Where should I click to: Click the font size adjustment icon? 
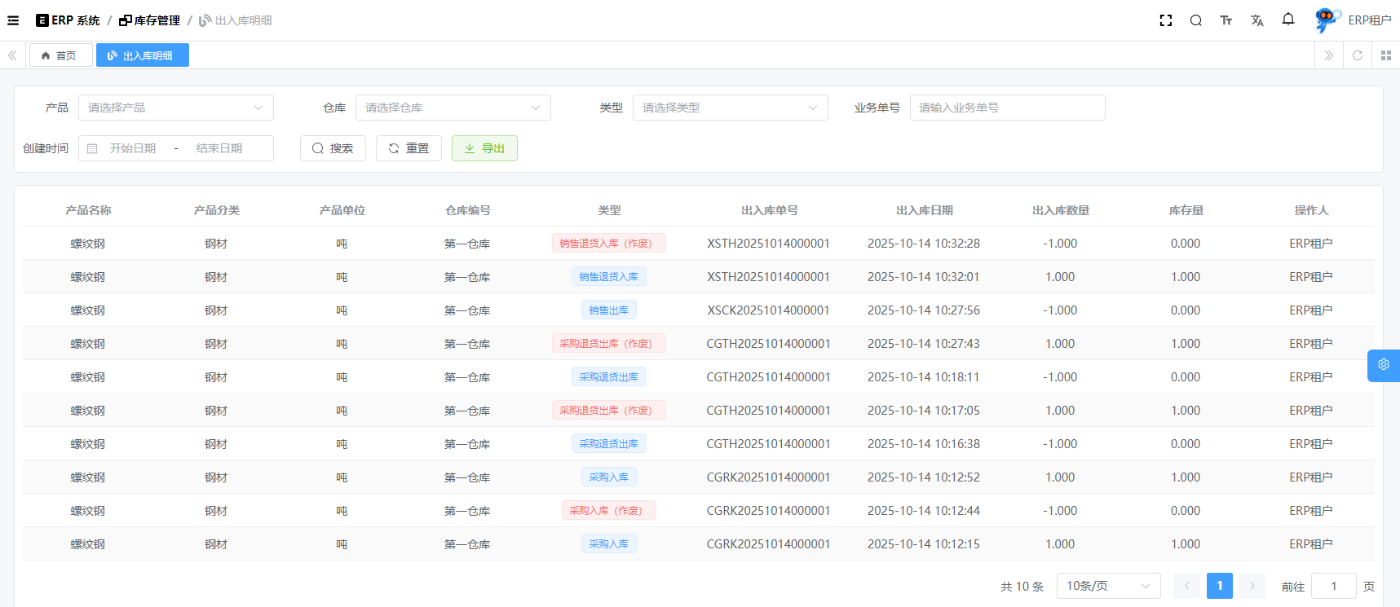1226,20
